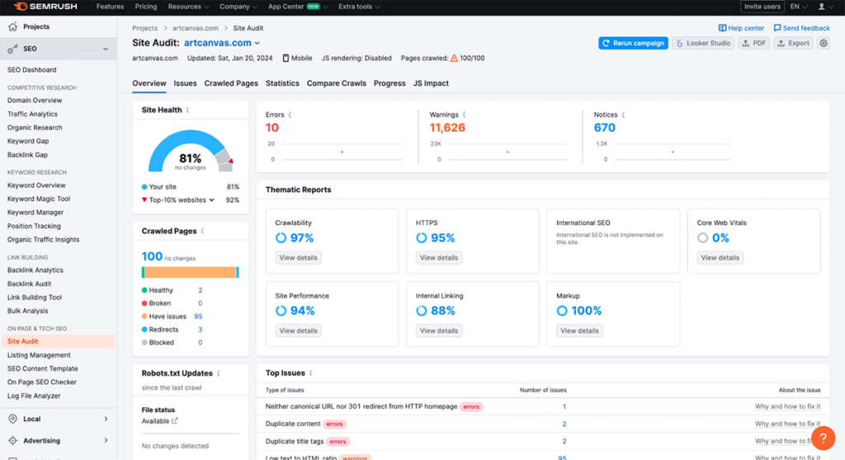
Task: Click the site health gauge chart
Action: [191, 150]
